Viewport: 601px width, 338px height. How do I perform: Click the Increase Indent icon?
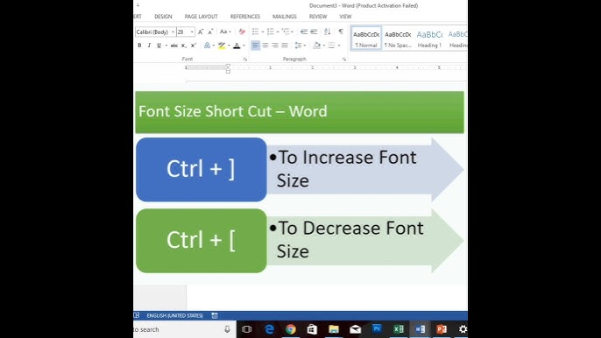[x=314, y=32]
